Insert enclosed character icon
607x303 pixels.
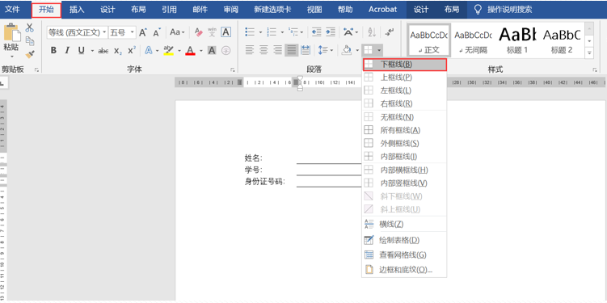click(226, 50)
